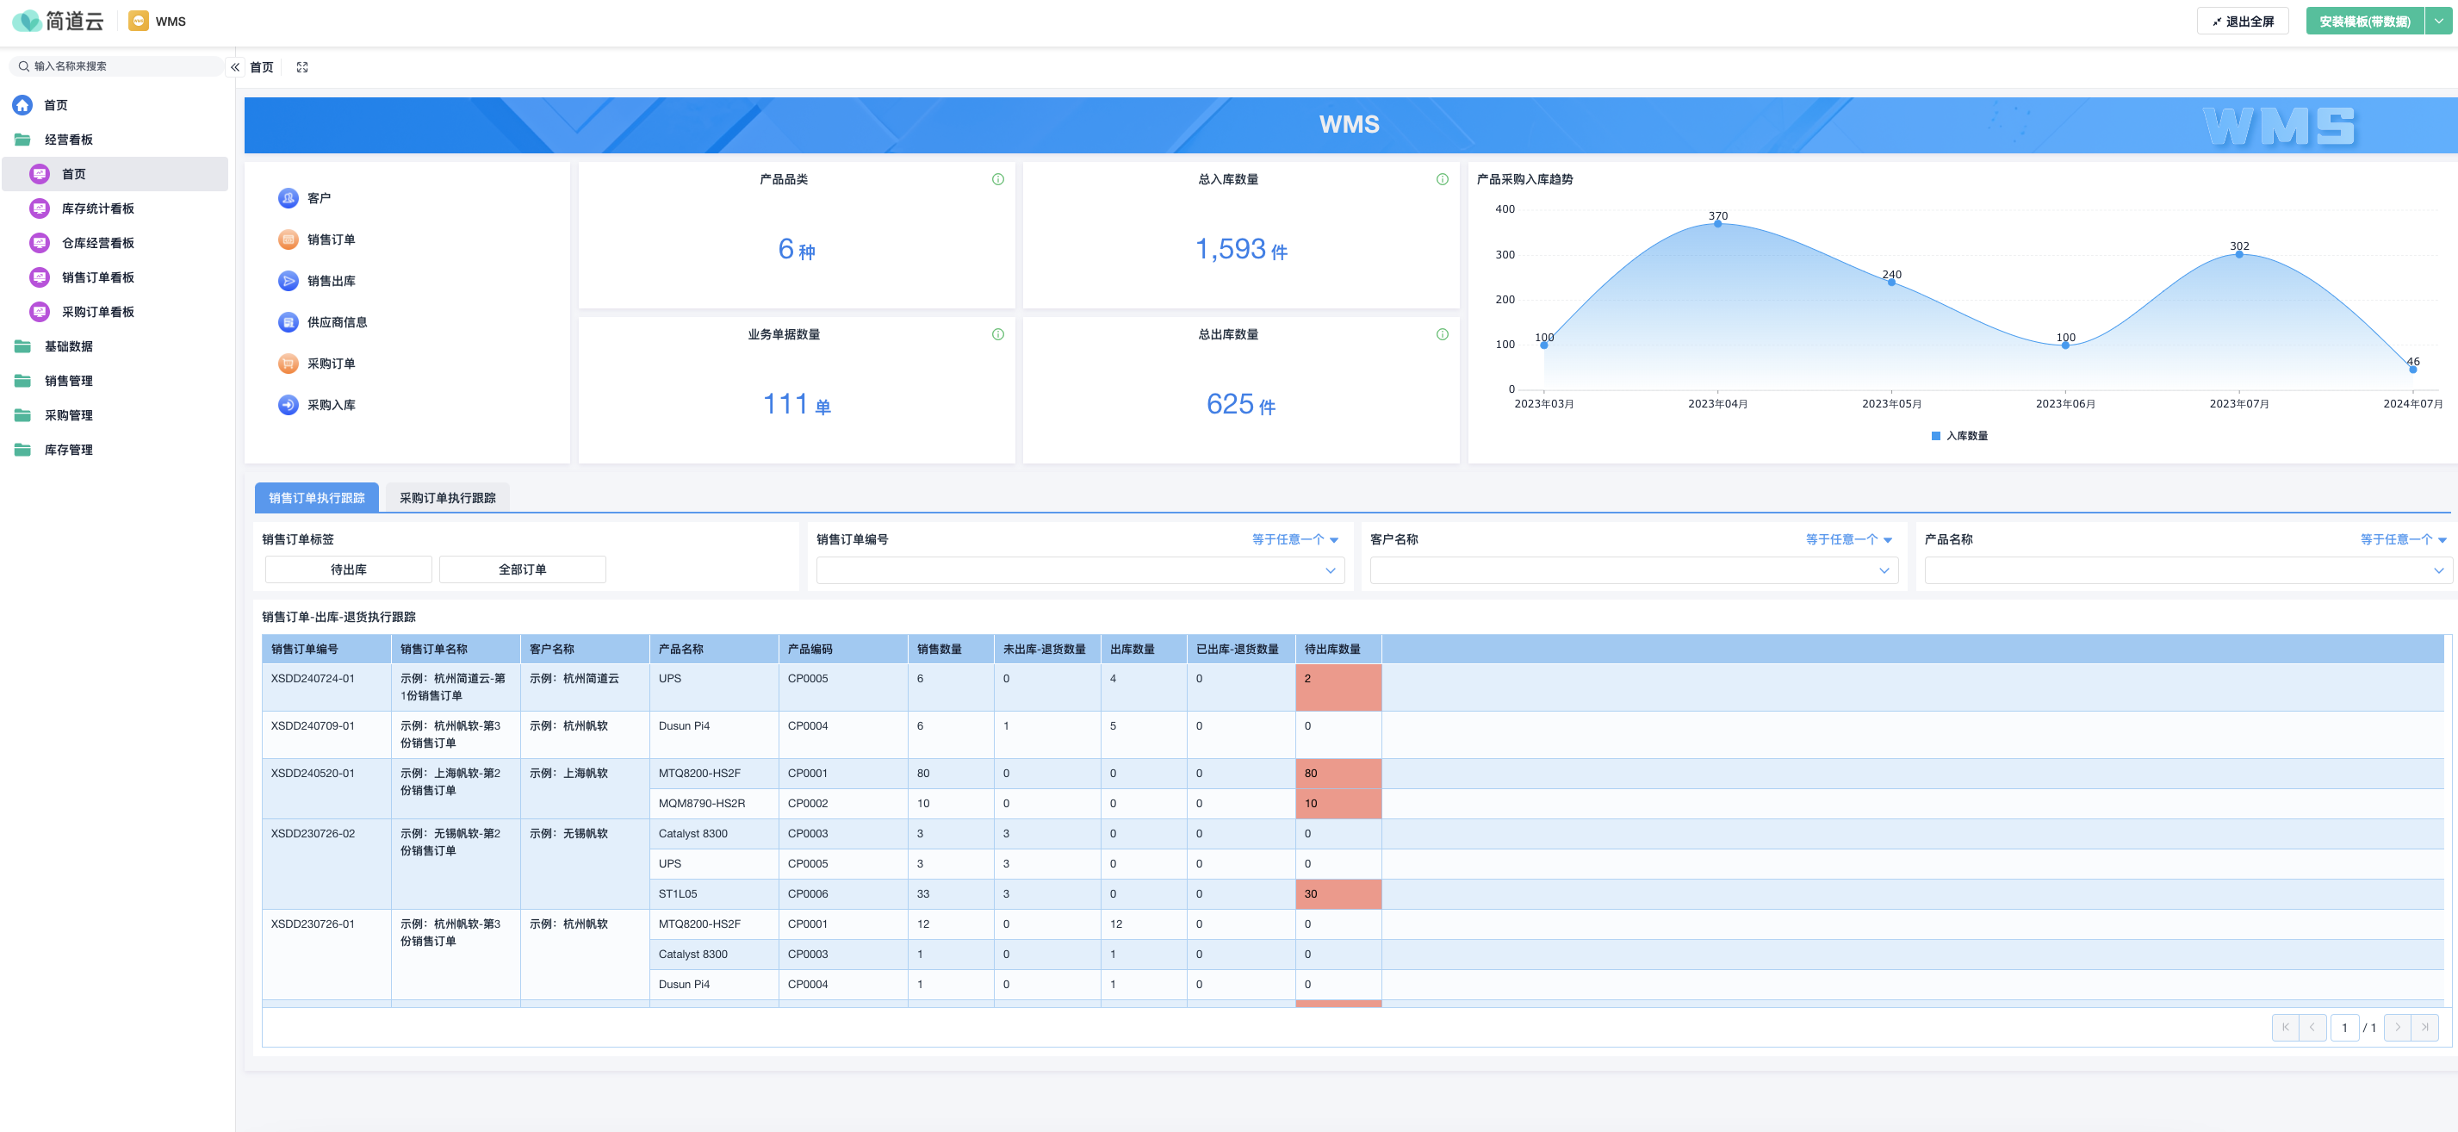Expand the 基础数据 folder

(68, 346)
